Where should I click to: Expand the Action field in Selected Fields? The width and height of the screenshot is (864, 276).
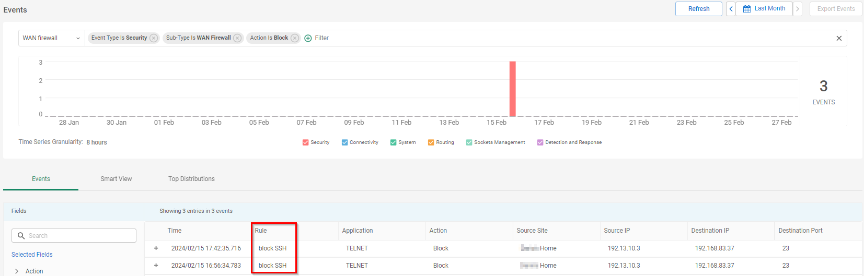17,271
